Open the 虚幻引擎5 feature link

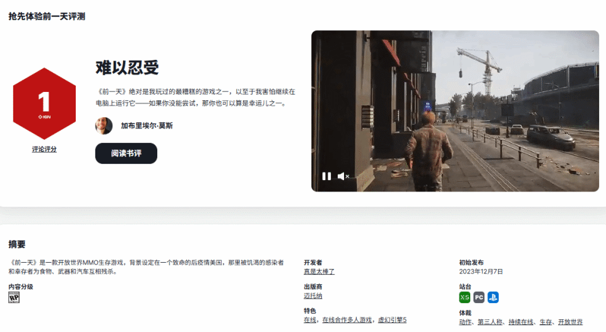[392, 320]
